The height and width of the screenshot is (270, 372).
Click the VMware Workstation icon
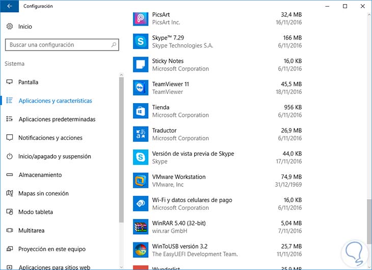click(140, 181)
